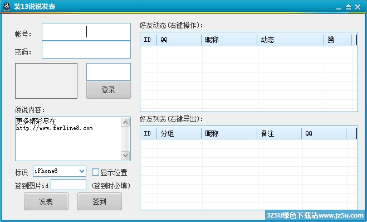Click the 登录 login button
367x222 pixels.
109,90
